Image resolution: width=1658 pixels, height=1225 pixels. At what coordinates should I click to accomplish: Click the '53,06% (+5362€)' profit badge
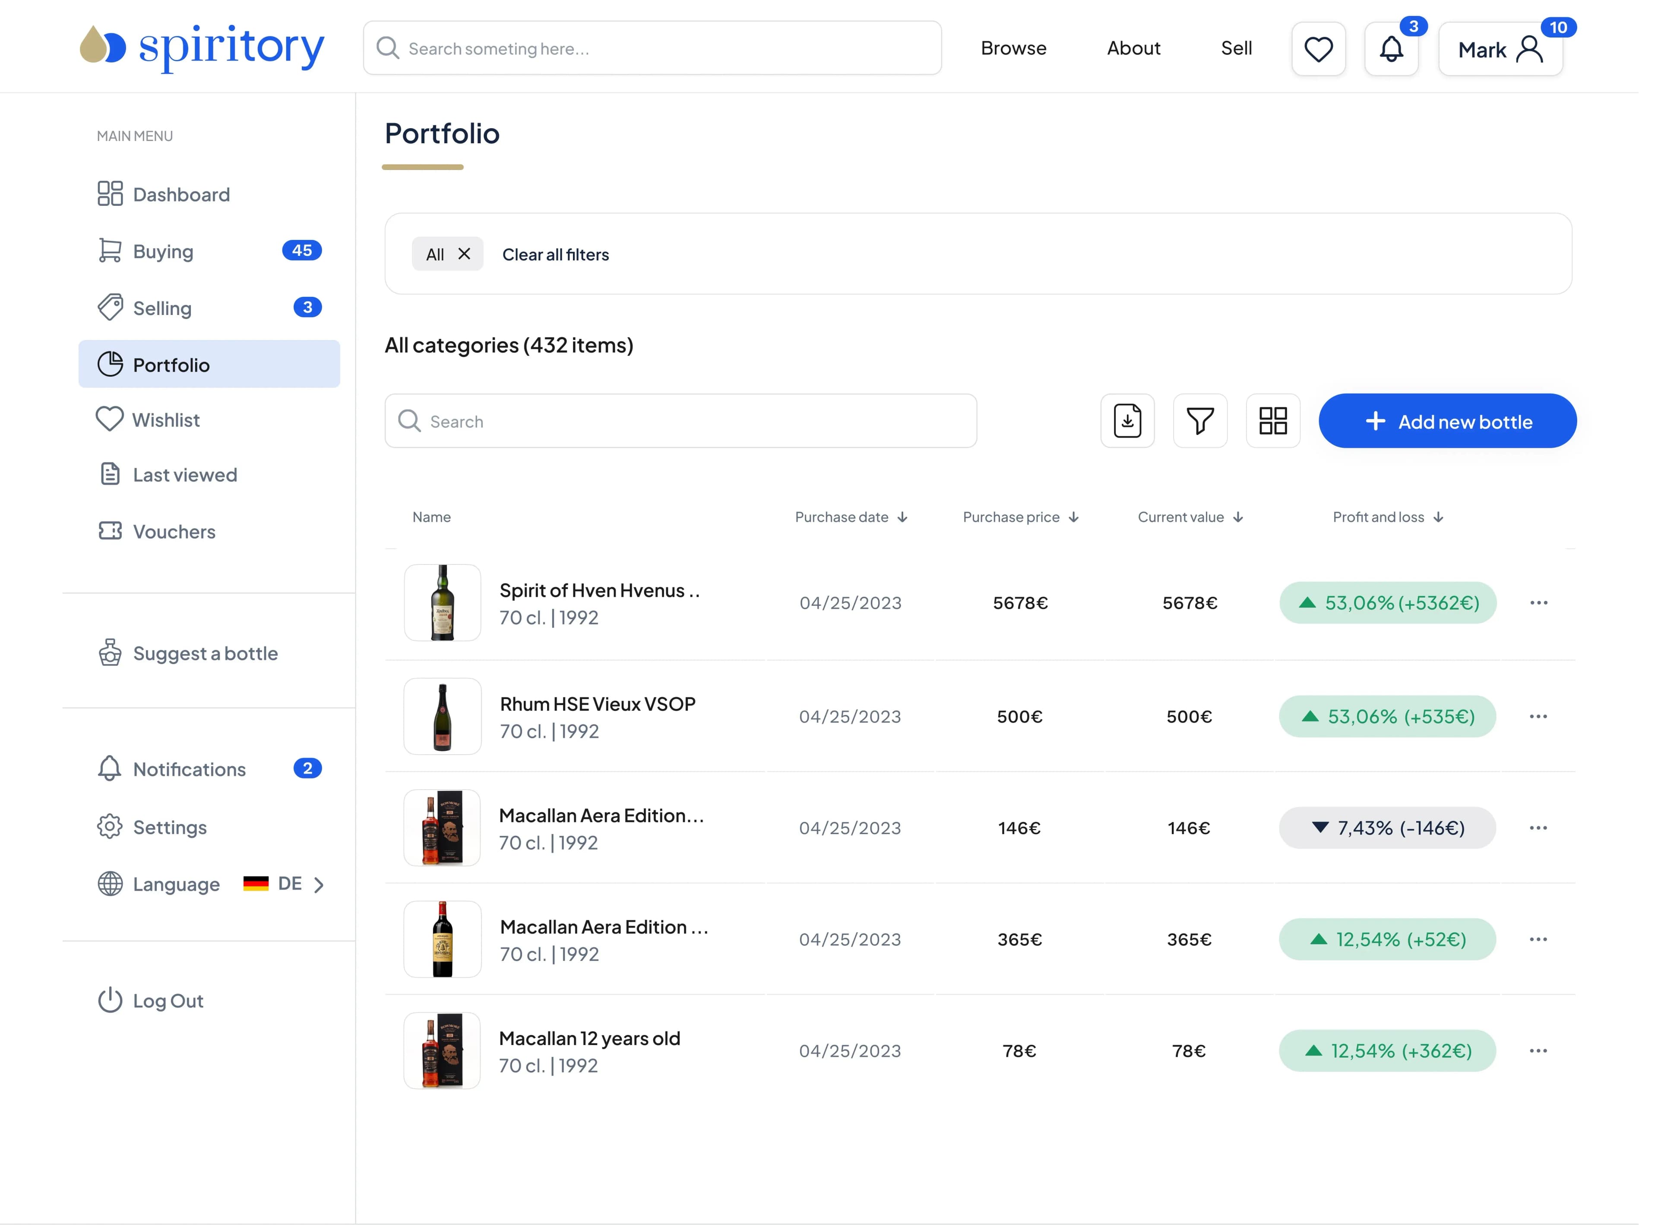[1387, 602]
